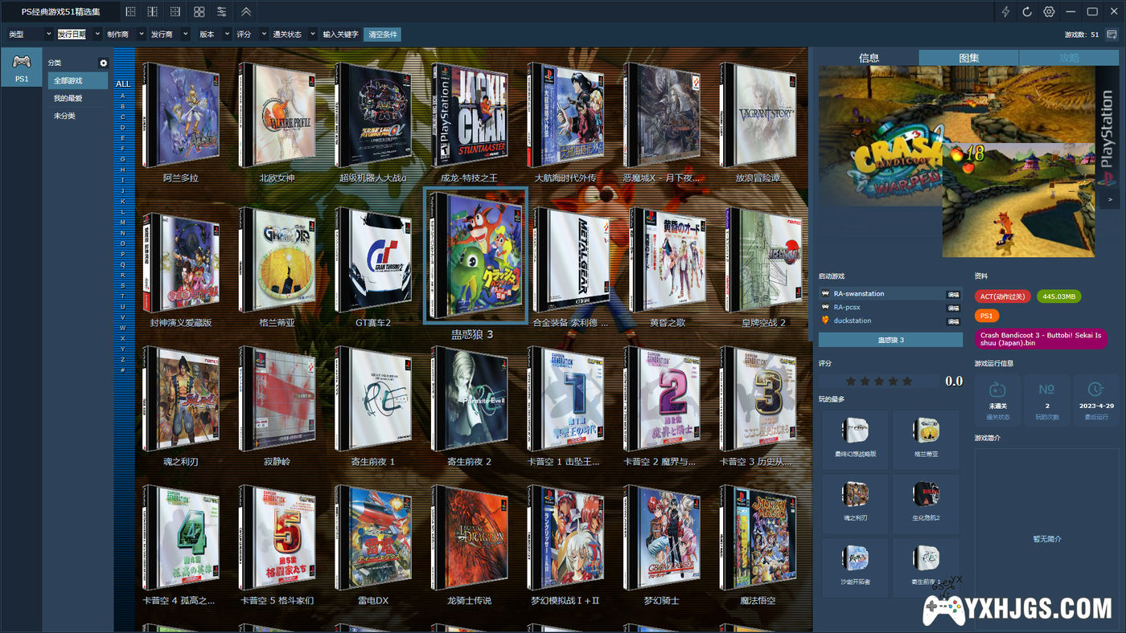Open the 通关状态 dropdown
1126x633 pixels.
294,35
